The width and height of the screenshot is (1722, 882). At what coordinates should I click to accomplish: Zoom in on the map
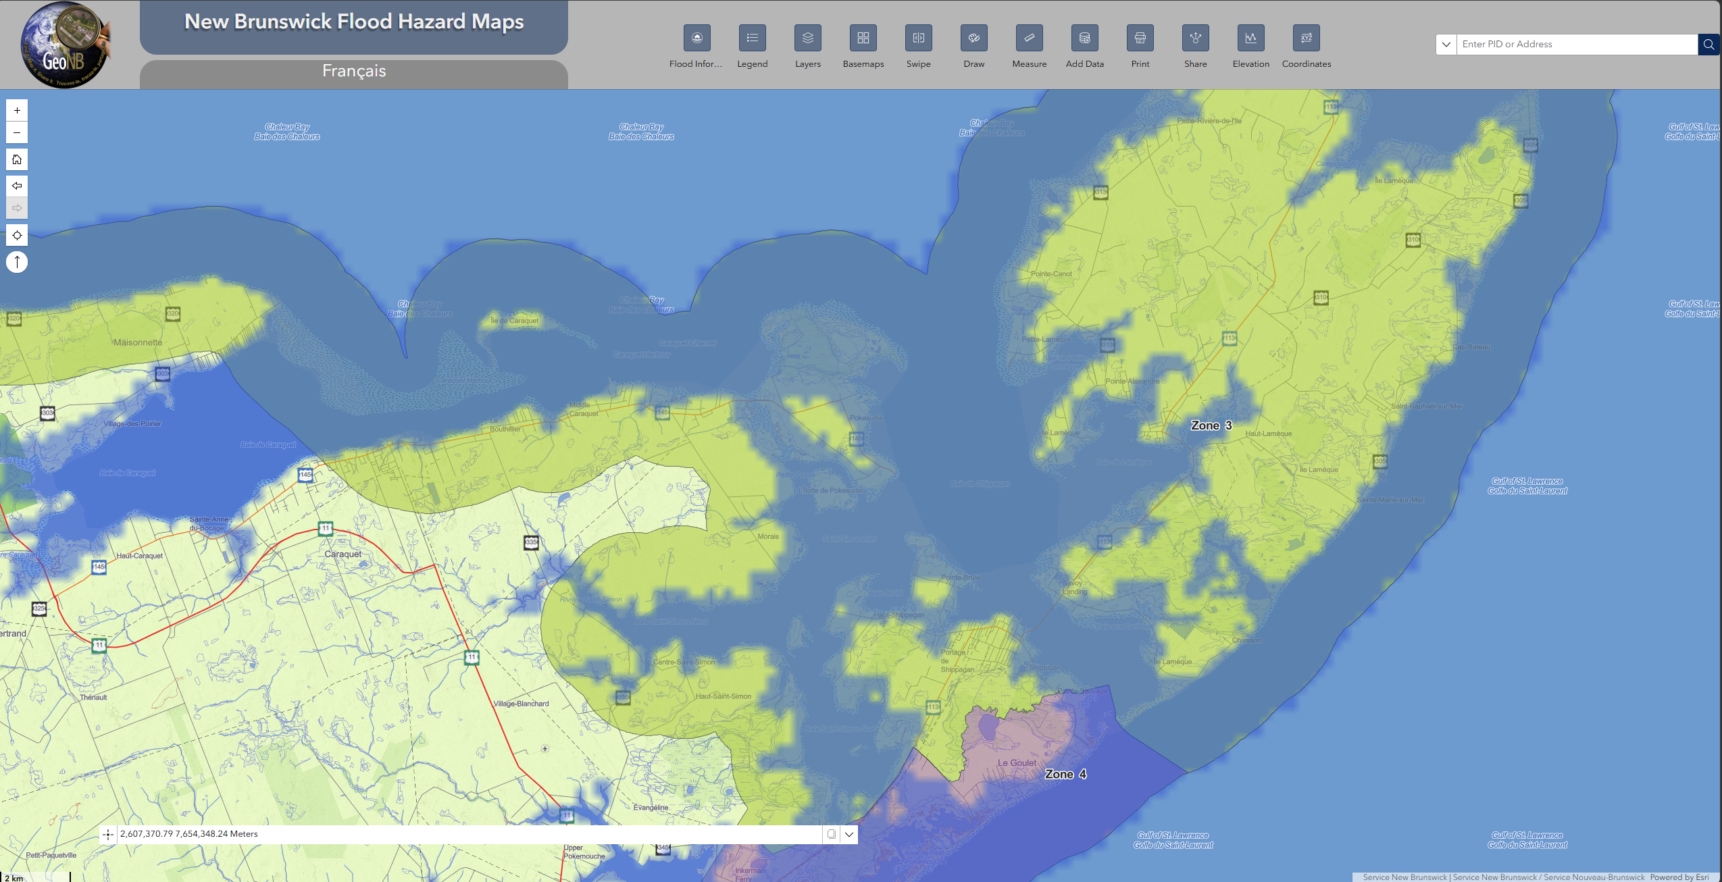click(17, 110)
